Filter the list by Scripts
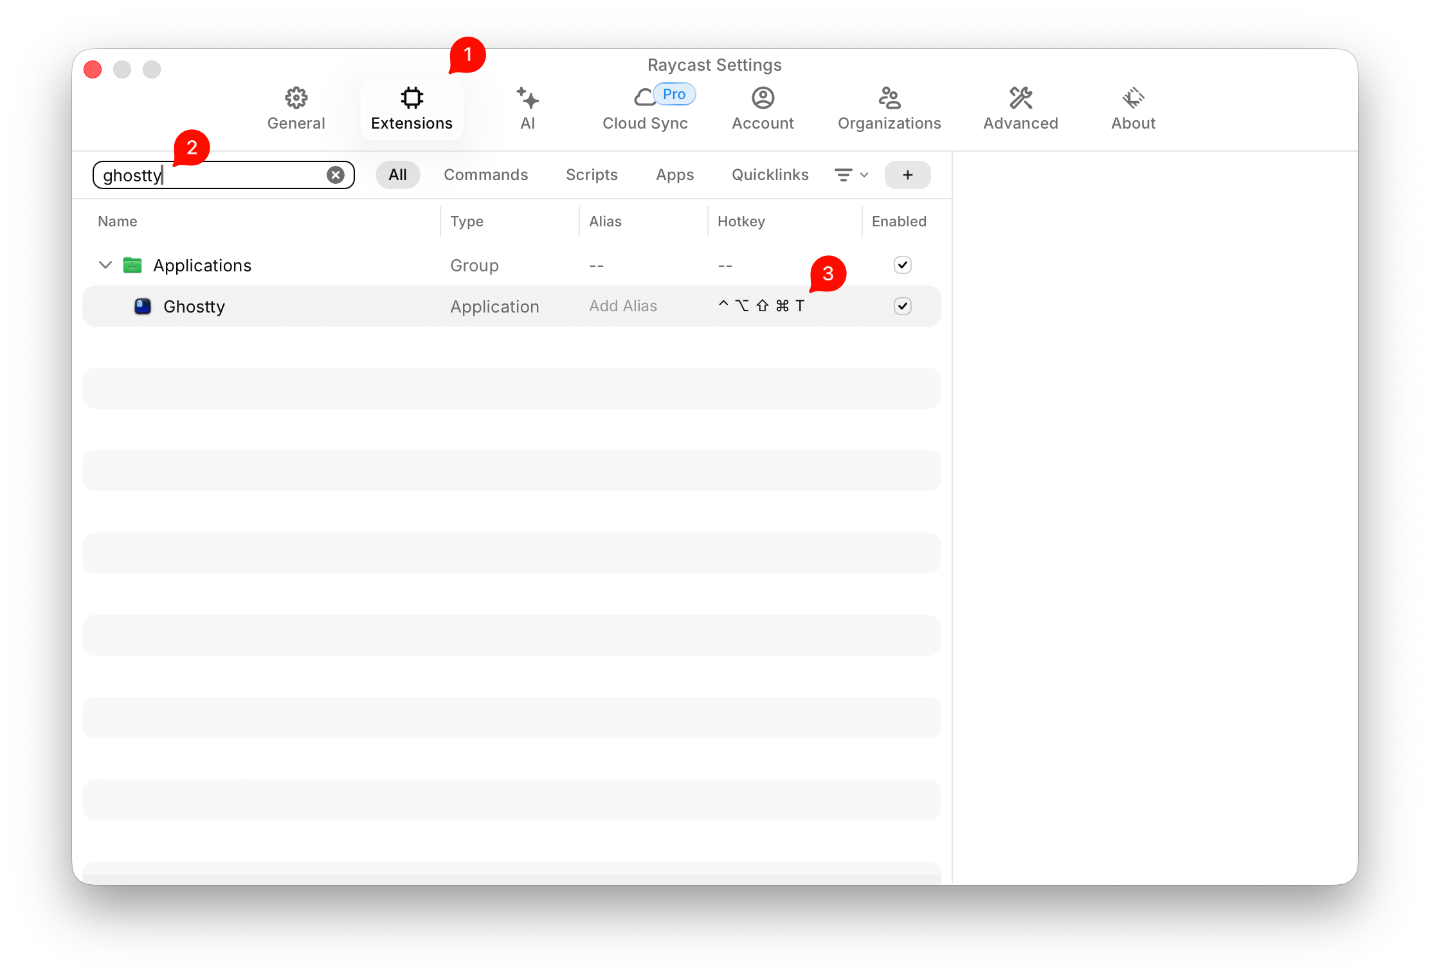 592,175
